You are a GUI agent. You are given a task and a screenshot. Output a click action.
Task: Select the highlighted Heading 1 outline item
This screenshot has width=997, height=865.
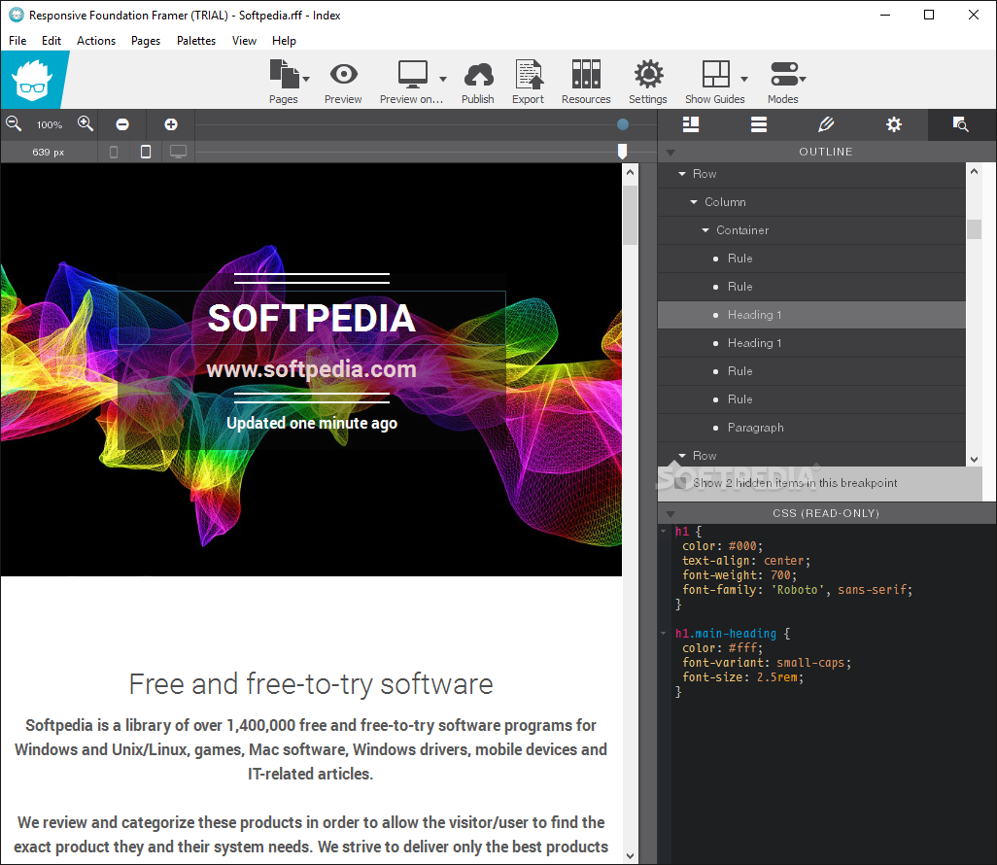click(811, 315)
